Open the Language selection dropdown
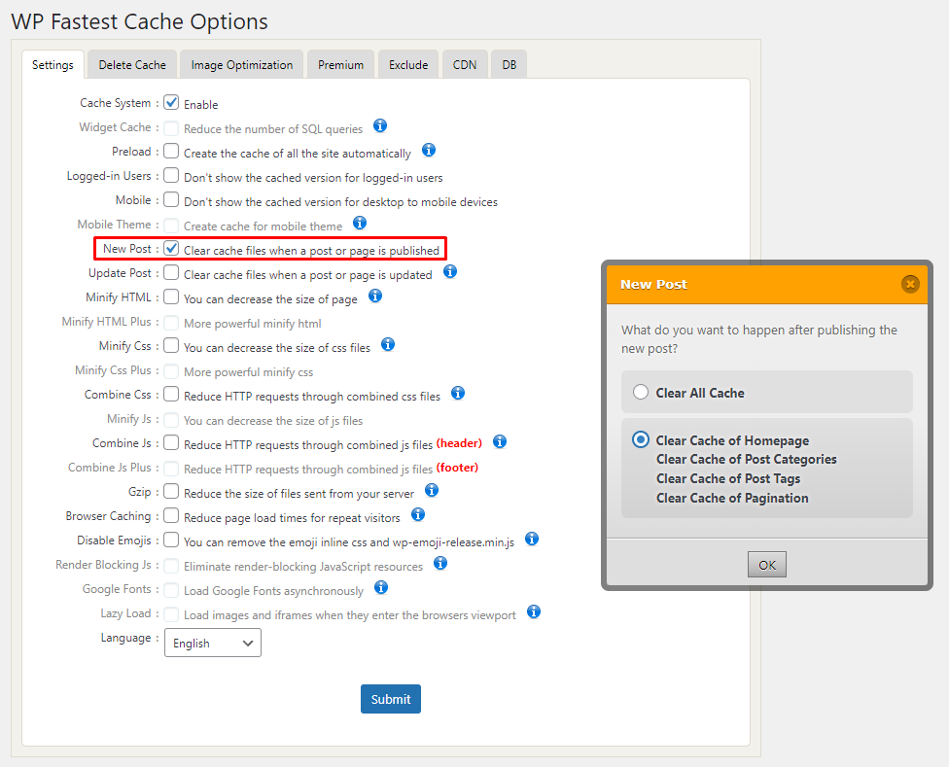The image size is (949, 767). (212, 643)
